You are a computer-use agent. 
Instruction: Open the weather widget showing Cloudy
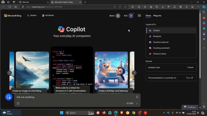point(11,113)
